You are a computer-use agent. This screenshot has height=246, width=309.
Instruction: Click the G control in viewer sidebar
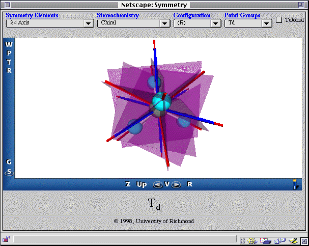click(9, 162)
